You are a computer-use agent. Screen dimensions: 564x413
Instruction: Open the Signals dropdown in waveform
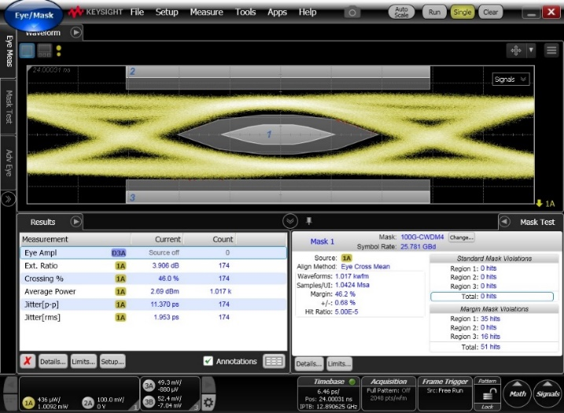pyautogui.click(x=511, y=79)
